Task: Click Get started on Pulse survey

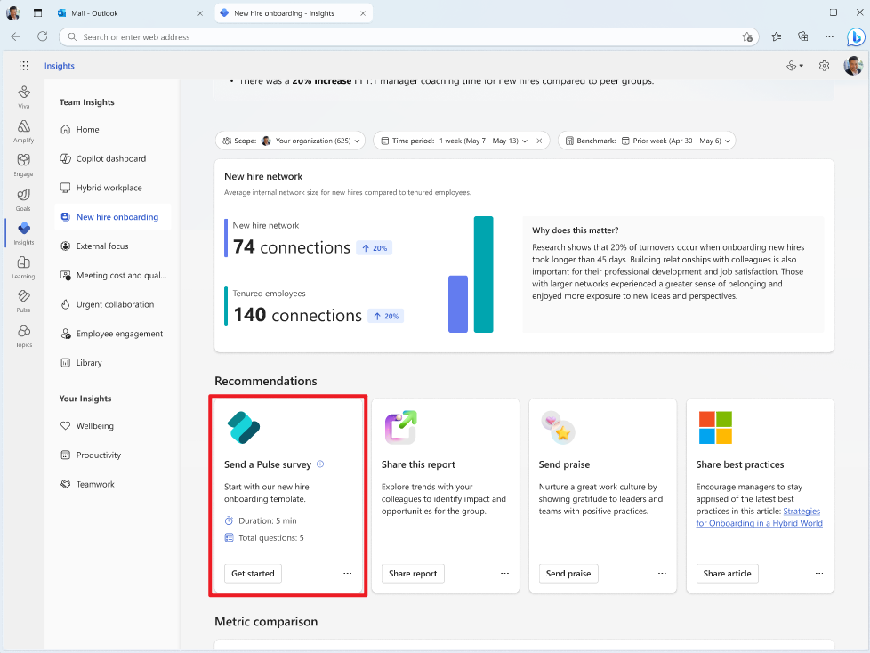Action: (253, 573)
